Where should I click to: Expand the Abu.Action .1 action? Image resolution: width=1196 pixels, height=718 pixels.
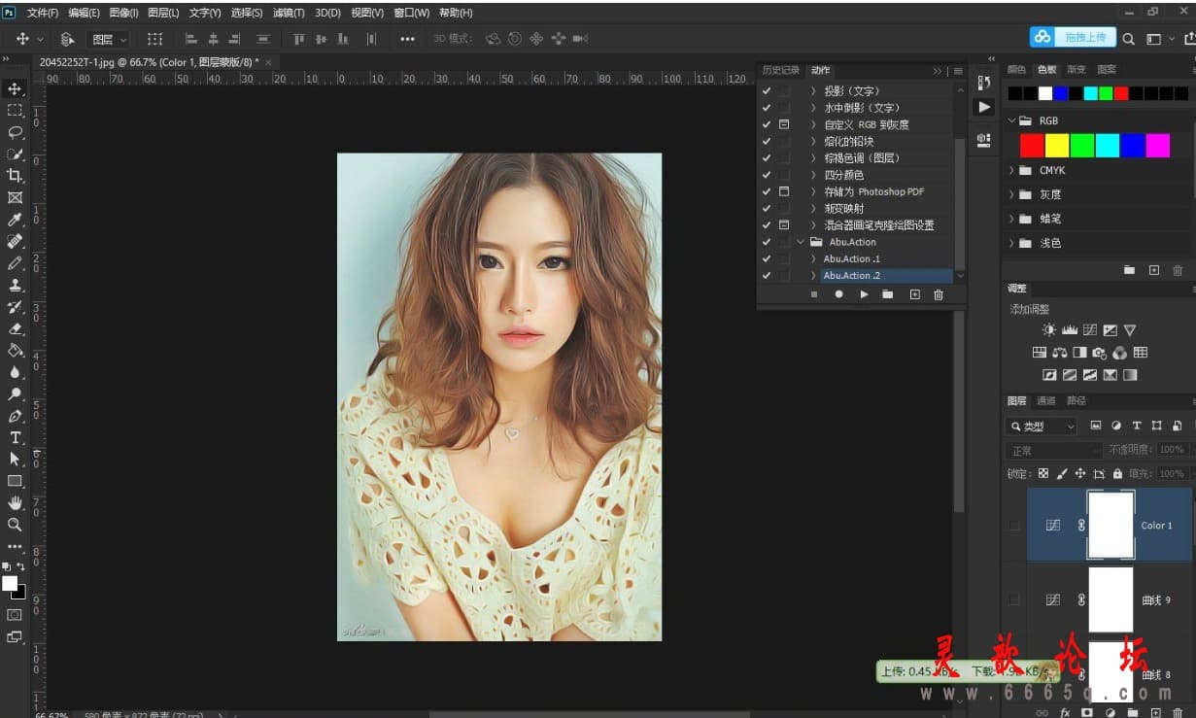click(x=813, y=258)
